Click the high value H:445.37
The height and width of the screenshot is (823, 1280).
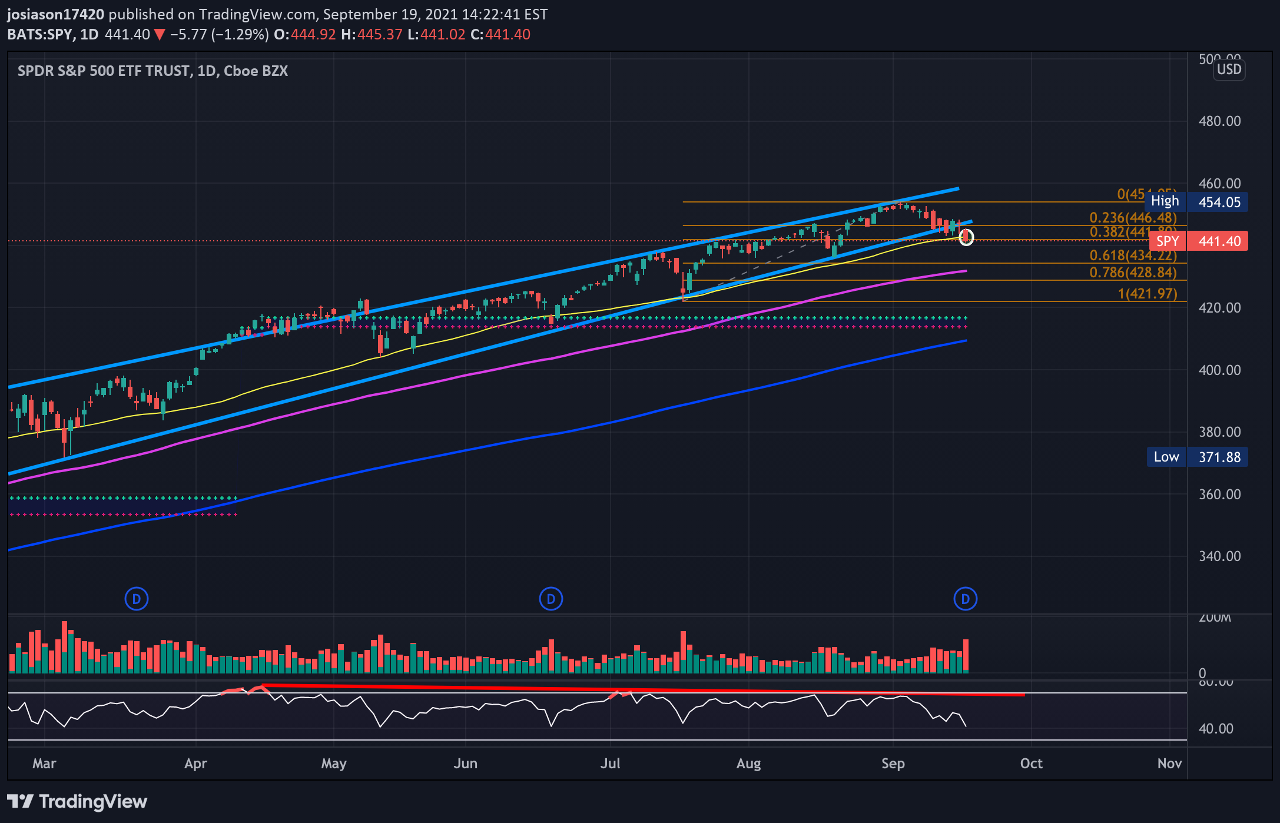click(x=372, y=34)
